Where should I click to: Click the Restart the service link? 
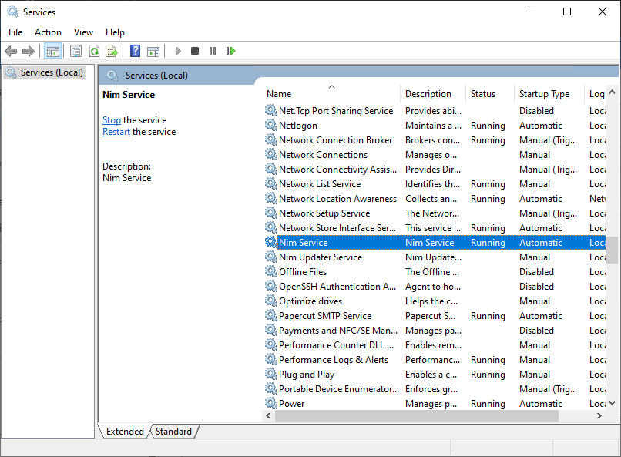point(116,132)
